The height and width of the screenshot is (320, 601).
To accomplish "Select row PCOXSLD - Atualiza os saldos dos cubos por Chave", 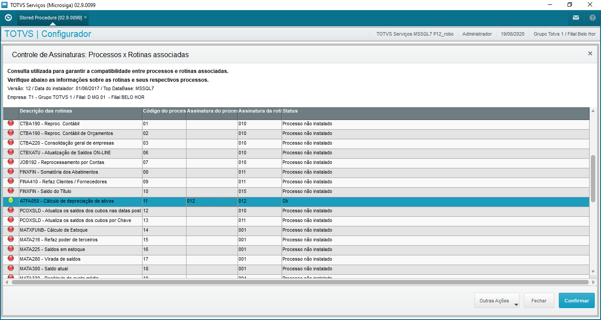I will 296,221.
